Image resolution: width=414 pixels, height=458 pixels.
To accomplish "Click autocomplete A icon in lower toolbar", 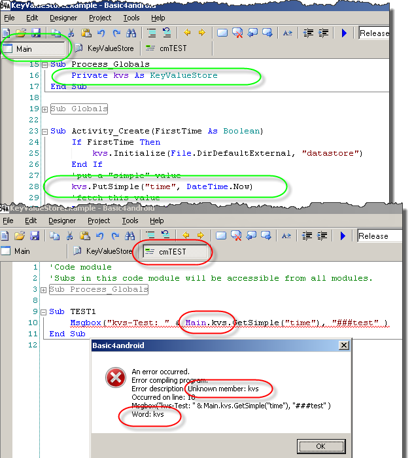I will point(286,236).
